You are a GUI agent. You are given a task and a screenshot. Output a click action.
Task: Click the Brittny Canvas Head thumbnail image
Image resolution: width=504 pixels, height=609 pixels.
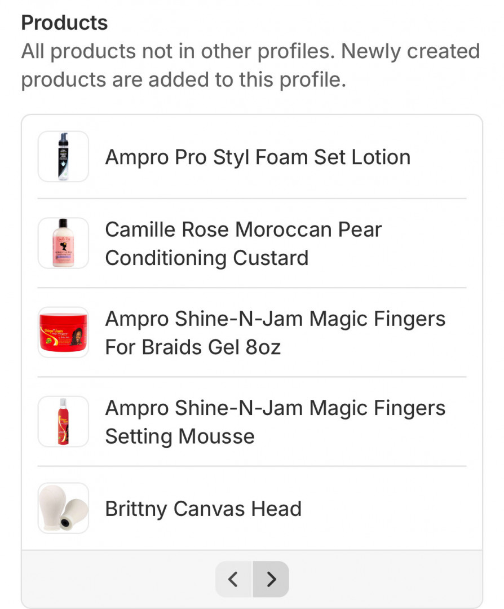tap(63, 508)
